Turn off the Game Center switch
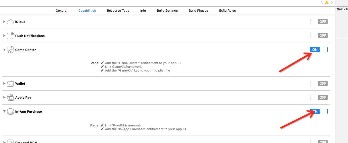Viewport: 348px width, 143px height. (x=319, y=50)
